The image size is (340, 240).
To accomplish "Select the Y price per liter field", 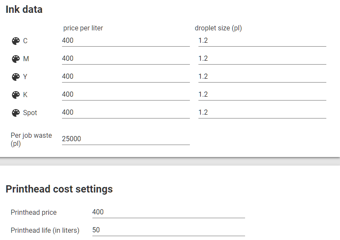I will (x=126, y=77).
